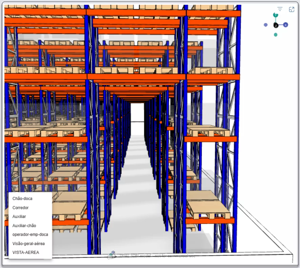
Task: Open the filter icon on the visual
Action: (x=280, y=9)
